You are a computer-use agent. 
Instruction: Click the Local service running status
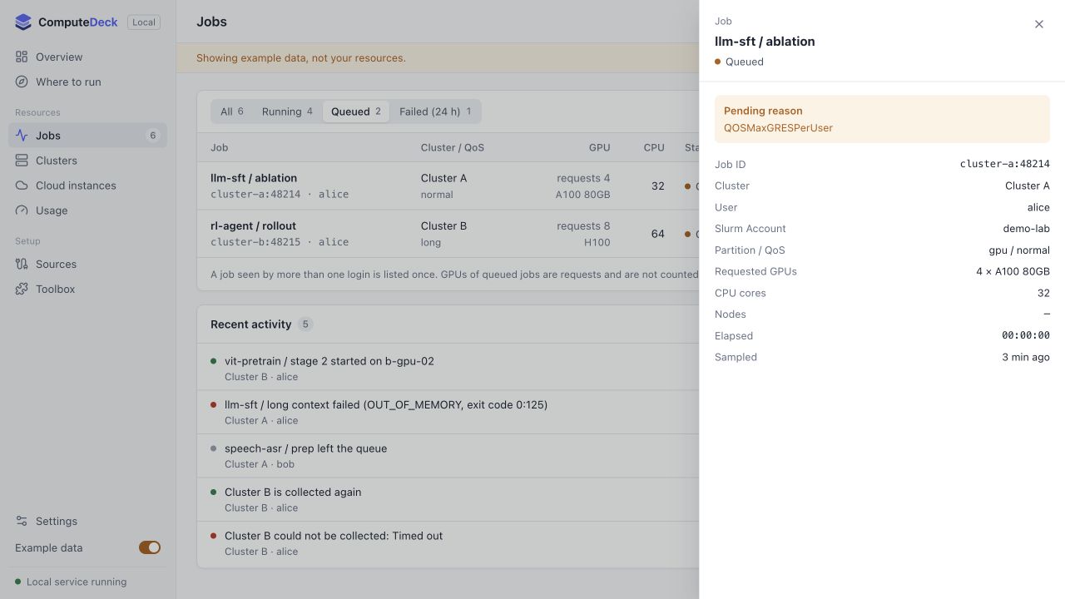coord(71,582)
